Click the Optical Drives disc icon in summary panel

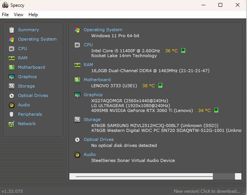(x=77, y=140)
